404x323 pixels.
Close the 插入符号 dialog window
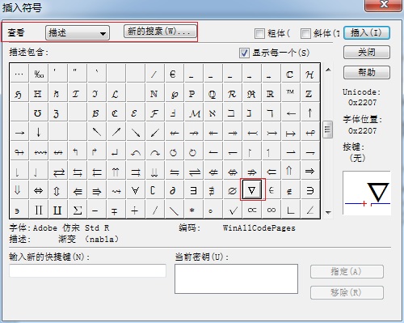coord(383,5)
